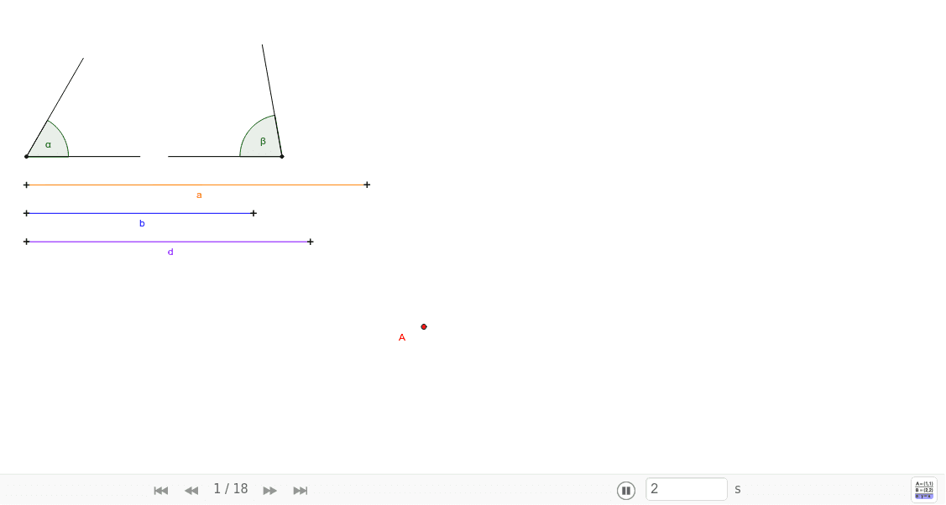
Task: Click the red label A
Action: pos(402,337)
